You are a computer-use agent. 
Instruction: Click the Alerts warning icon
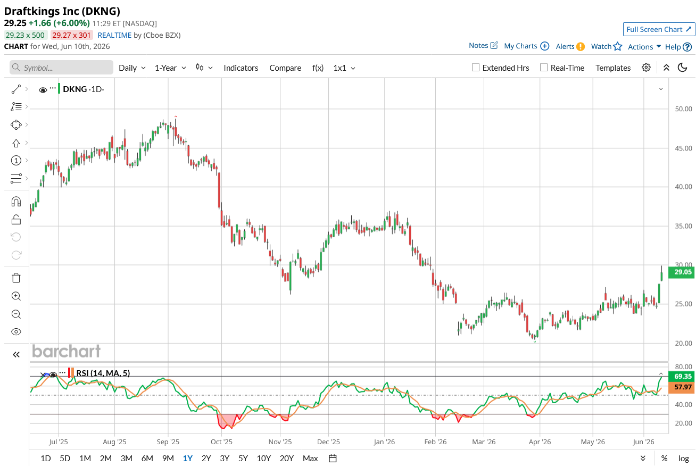[581, 46]
